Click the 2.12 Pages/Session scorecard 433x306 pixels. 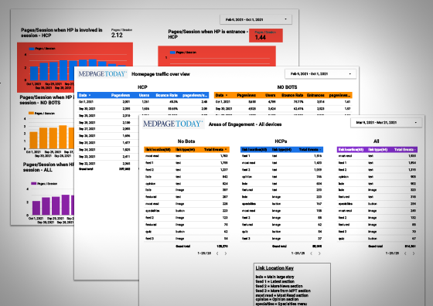pyautogui.click(x=121, y=33)
